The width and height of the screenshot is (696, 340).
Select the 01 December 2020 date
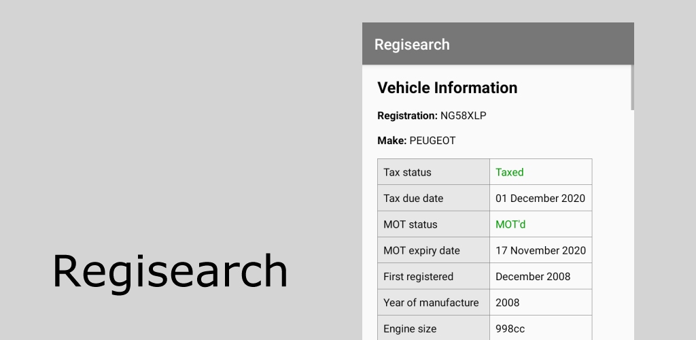[x=540, y=199]
